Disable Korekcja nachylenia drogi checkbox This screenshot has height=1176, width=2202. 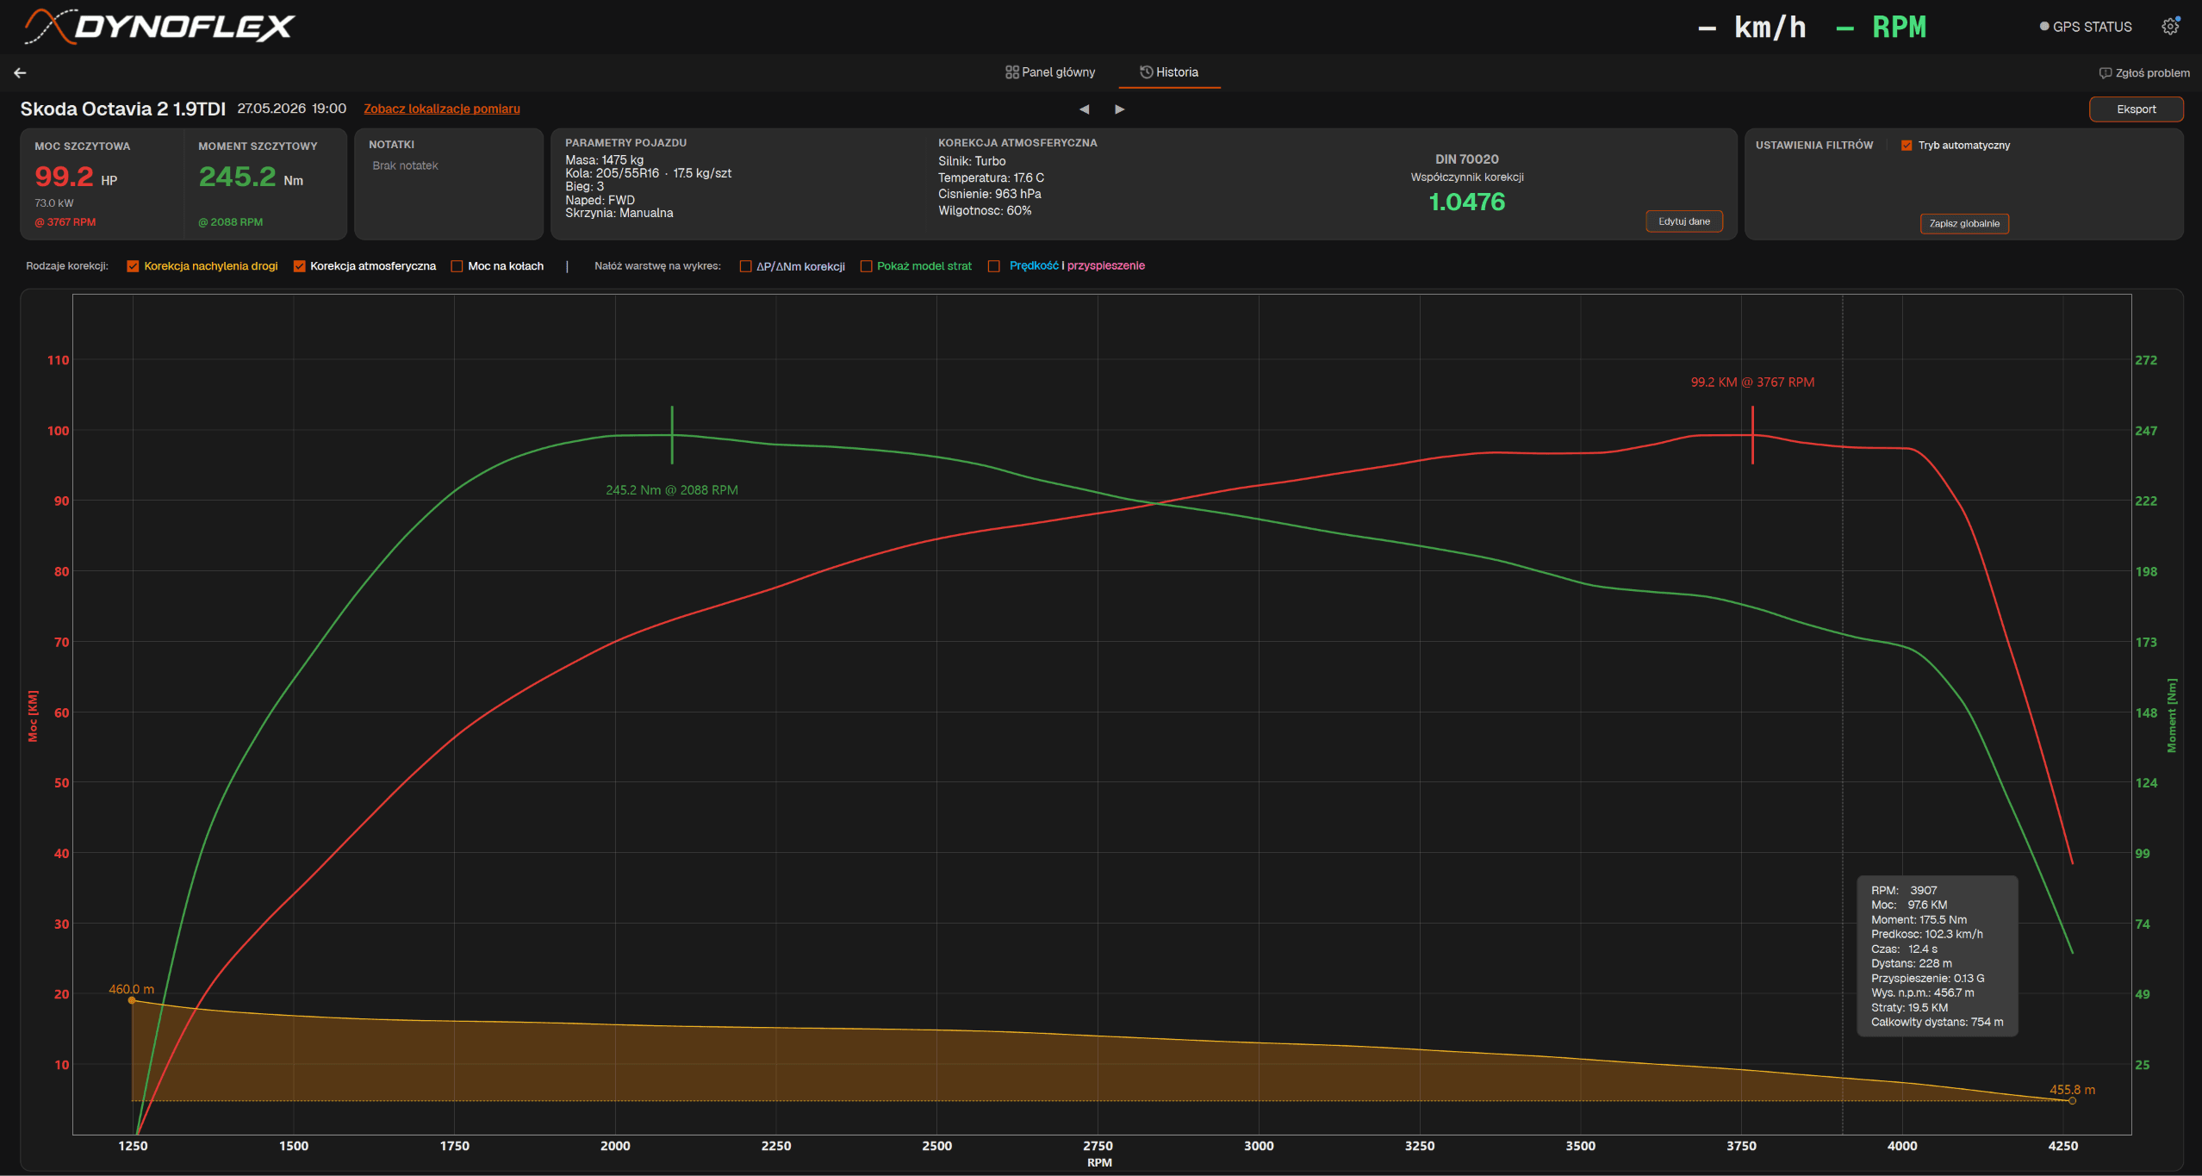(x=133, y=266)
